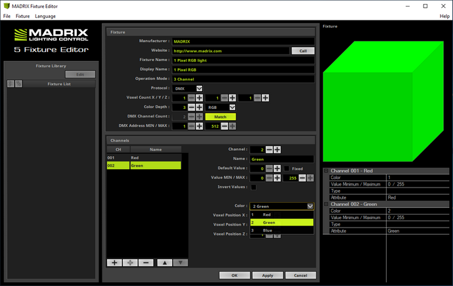Click the Display Name input field
This screenshot has width=453, height=286.
(244, 70)
